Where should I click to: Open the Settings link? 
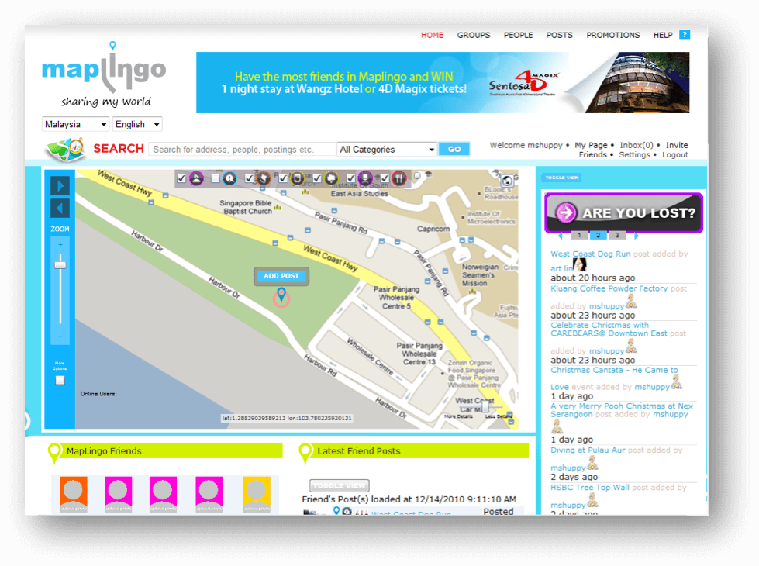pyautogui.click(x=634, y=154)
